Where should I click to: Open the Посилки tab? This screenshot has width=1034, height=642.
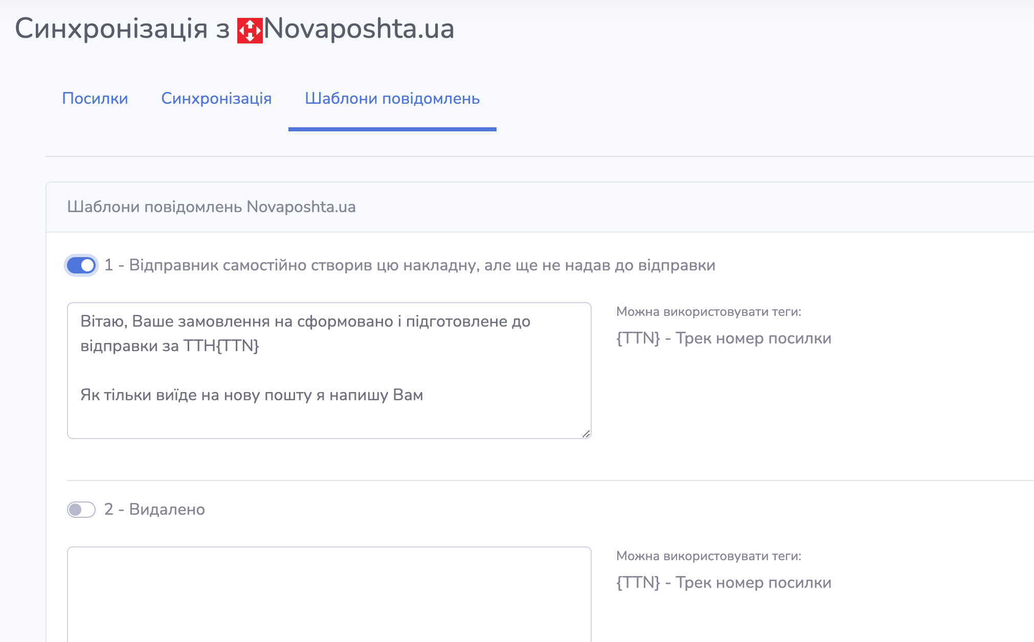(x=95, y=98)
